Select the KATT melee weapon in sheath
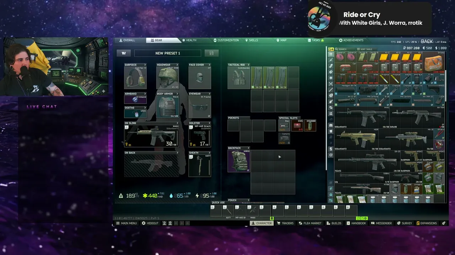Screen dimensions: 455x255 tap(200, 165)
